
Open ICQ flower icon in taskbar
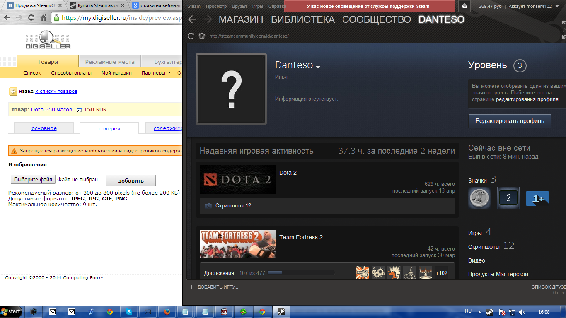point(243,312)
